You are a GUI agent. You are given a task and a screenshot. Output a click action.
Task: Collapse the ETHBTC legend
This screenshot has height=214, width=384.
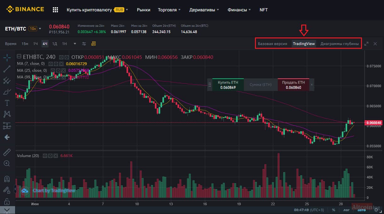click(19, 57)
